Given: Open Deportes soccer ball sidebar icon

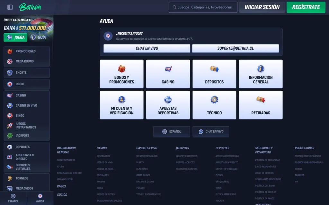Looking at the screenshot, I should (10, 147).
